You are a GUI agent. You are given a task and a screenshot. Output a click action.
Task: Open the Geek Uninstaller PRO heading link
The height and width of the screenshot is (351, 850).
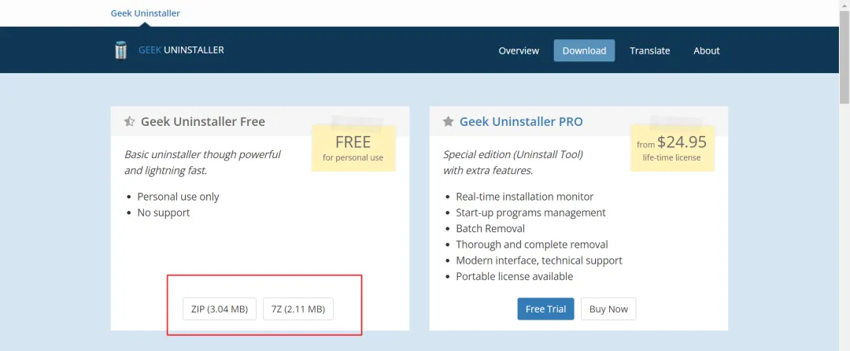521,122
